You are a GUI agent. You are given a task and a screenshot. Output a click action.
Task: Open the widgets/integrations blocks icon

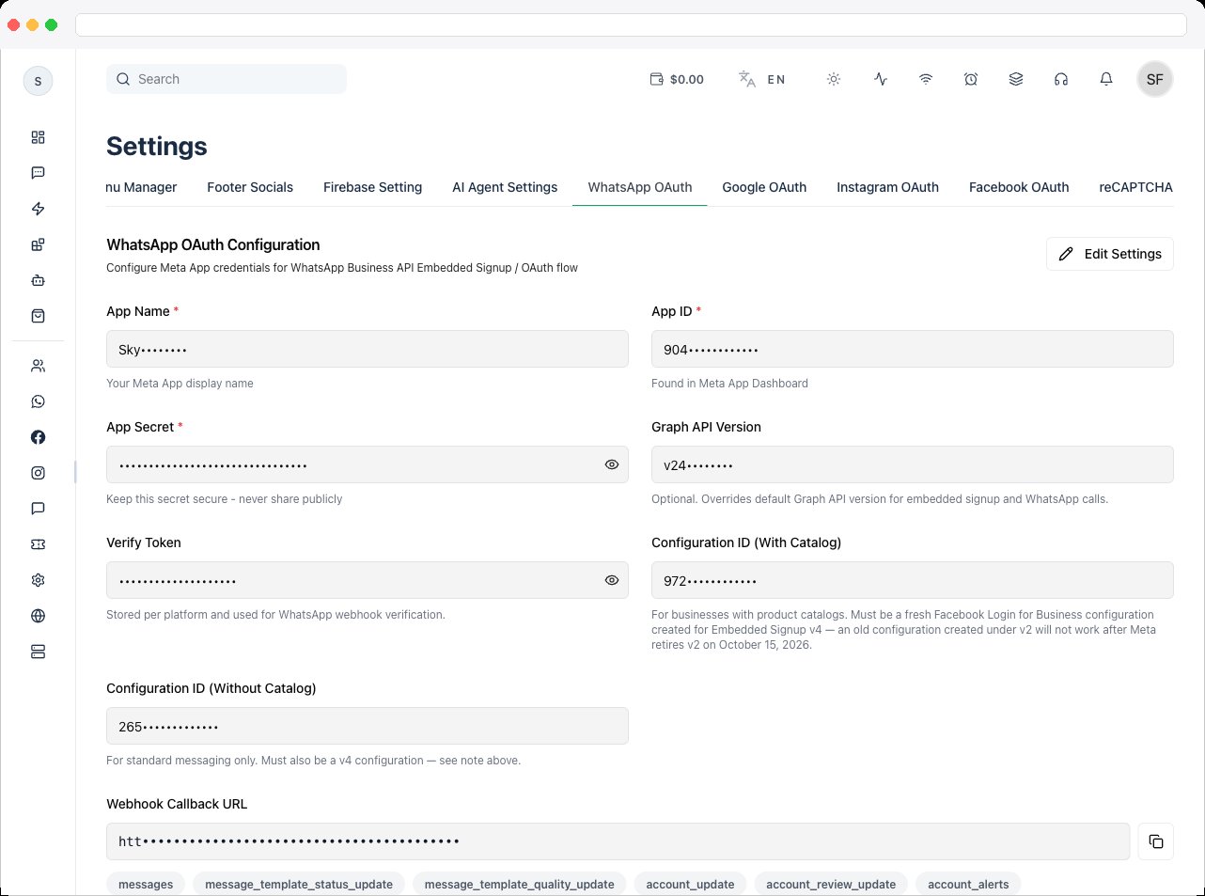38,244
